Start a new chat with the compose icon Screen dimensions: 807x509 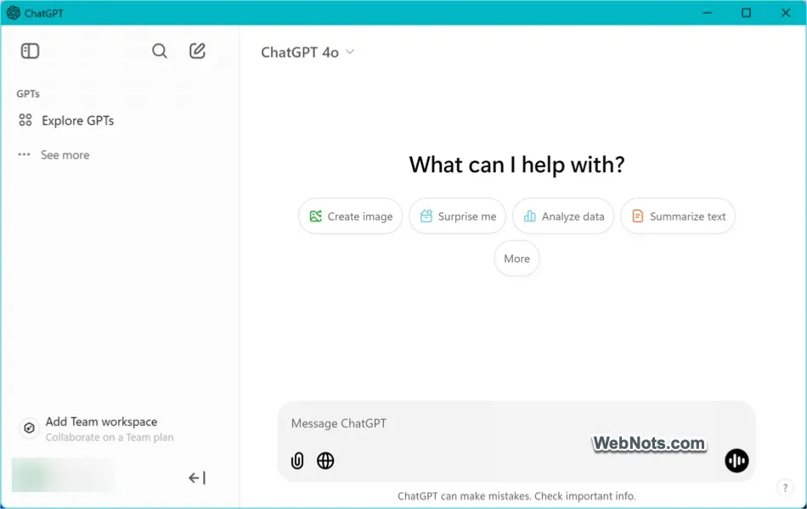(x=198, y=51)
